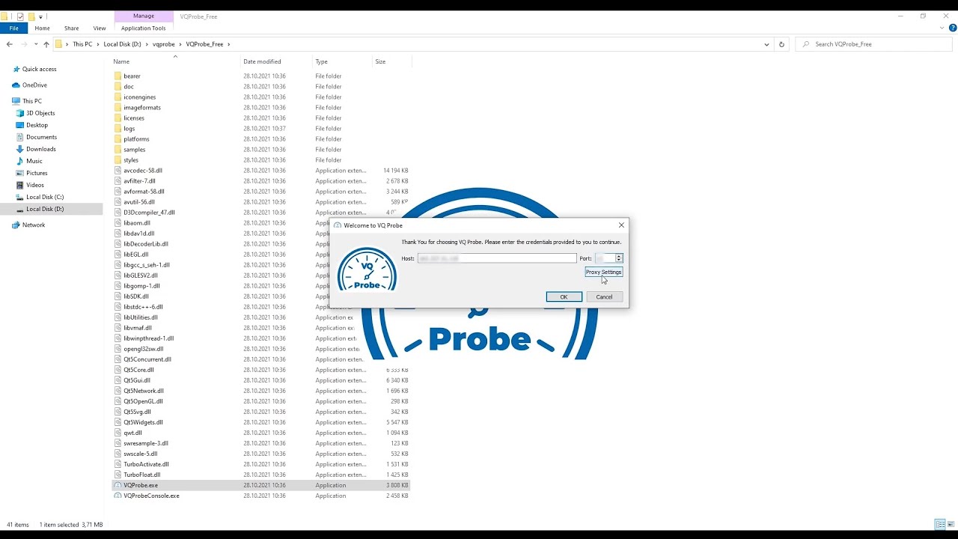
Task: Open the Share ribbon tab
Action: coord(71,28)
